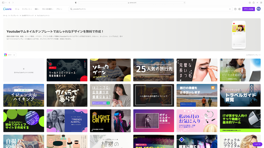This screenshot has width=264, height=148.
Task: Open the 完璧な長いまつ毛 template
Action: [197, 70]
